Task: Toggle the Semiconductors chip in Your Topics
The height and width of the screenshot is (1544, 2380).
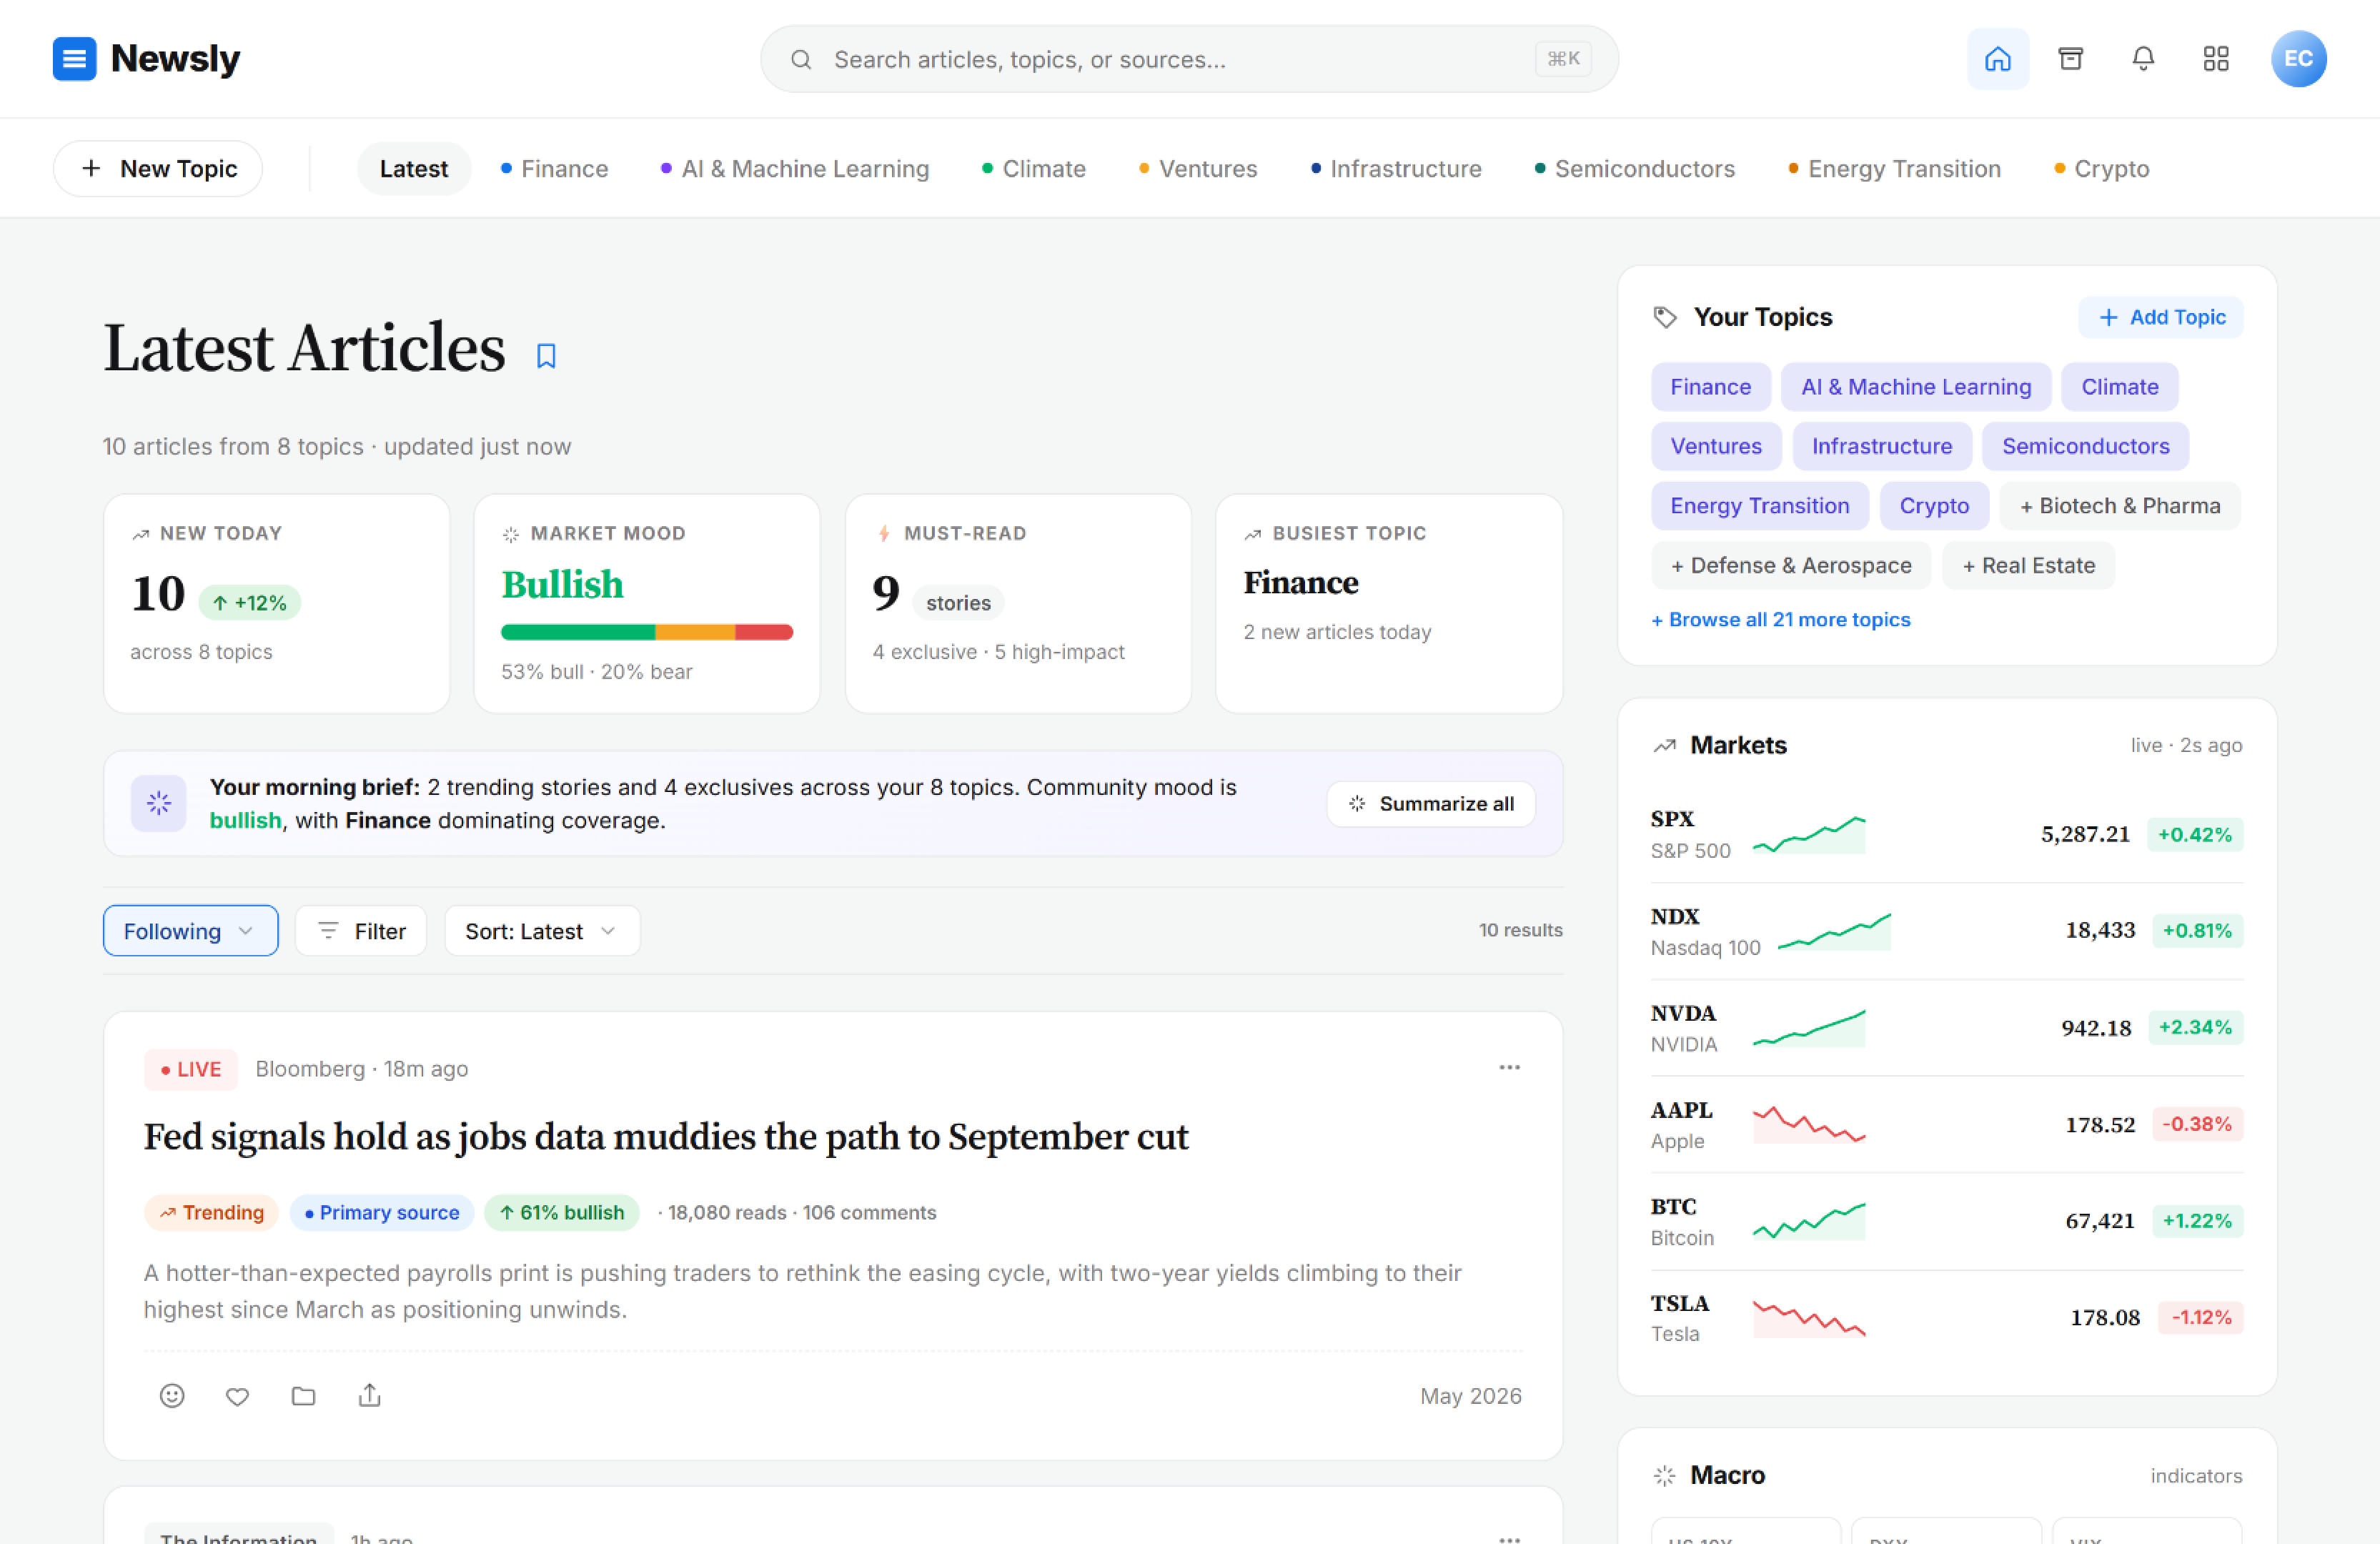Action: 2085,446
